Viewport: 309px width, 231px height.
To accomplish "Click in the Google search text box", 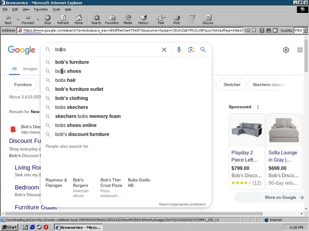I will [107, 50].
